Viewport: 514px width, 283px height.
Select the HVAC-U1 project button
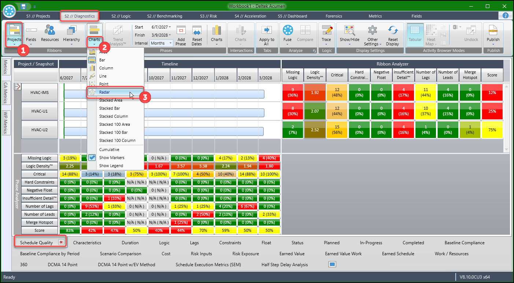[x=39, y=111]
